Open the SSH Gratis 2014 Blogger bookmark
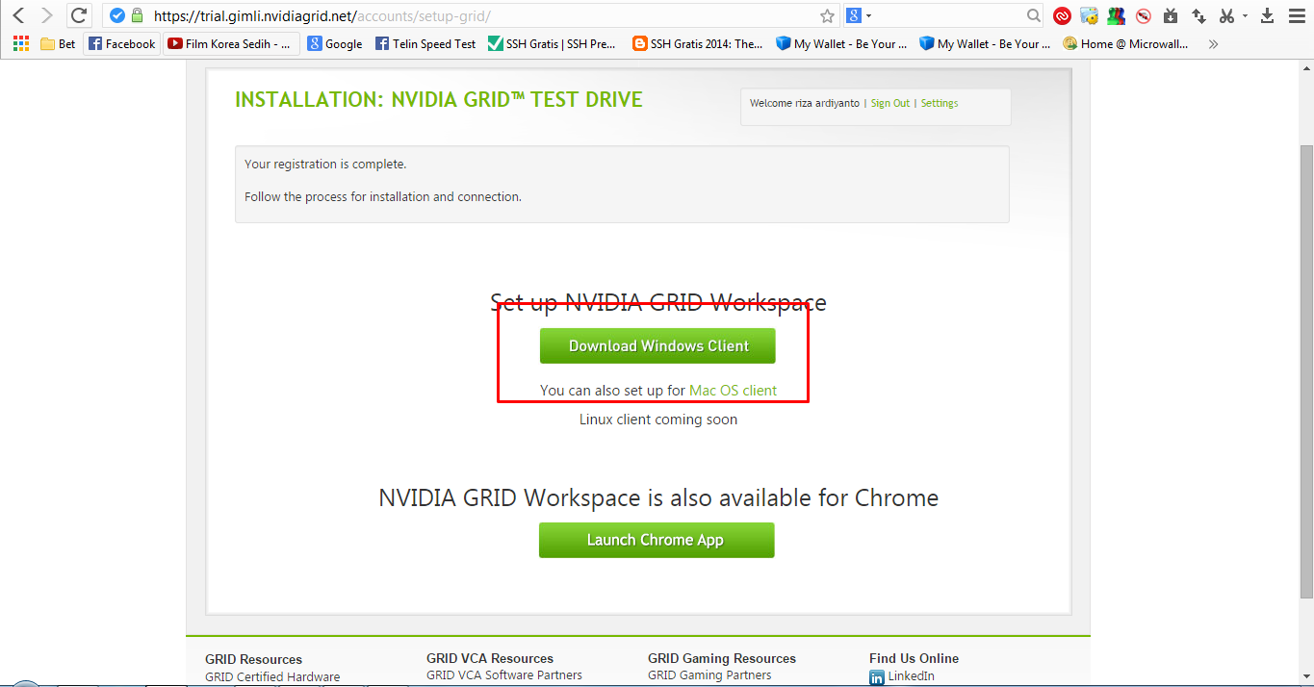Screen dimensions: 1314x687 click(698, 43)
